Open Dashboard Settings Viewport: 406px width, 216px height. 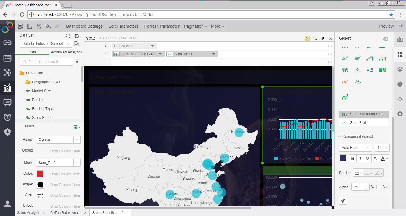[84, 26]
